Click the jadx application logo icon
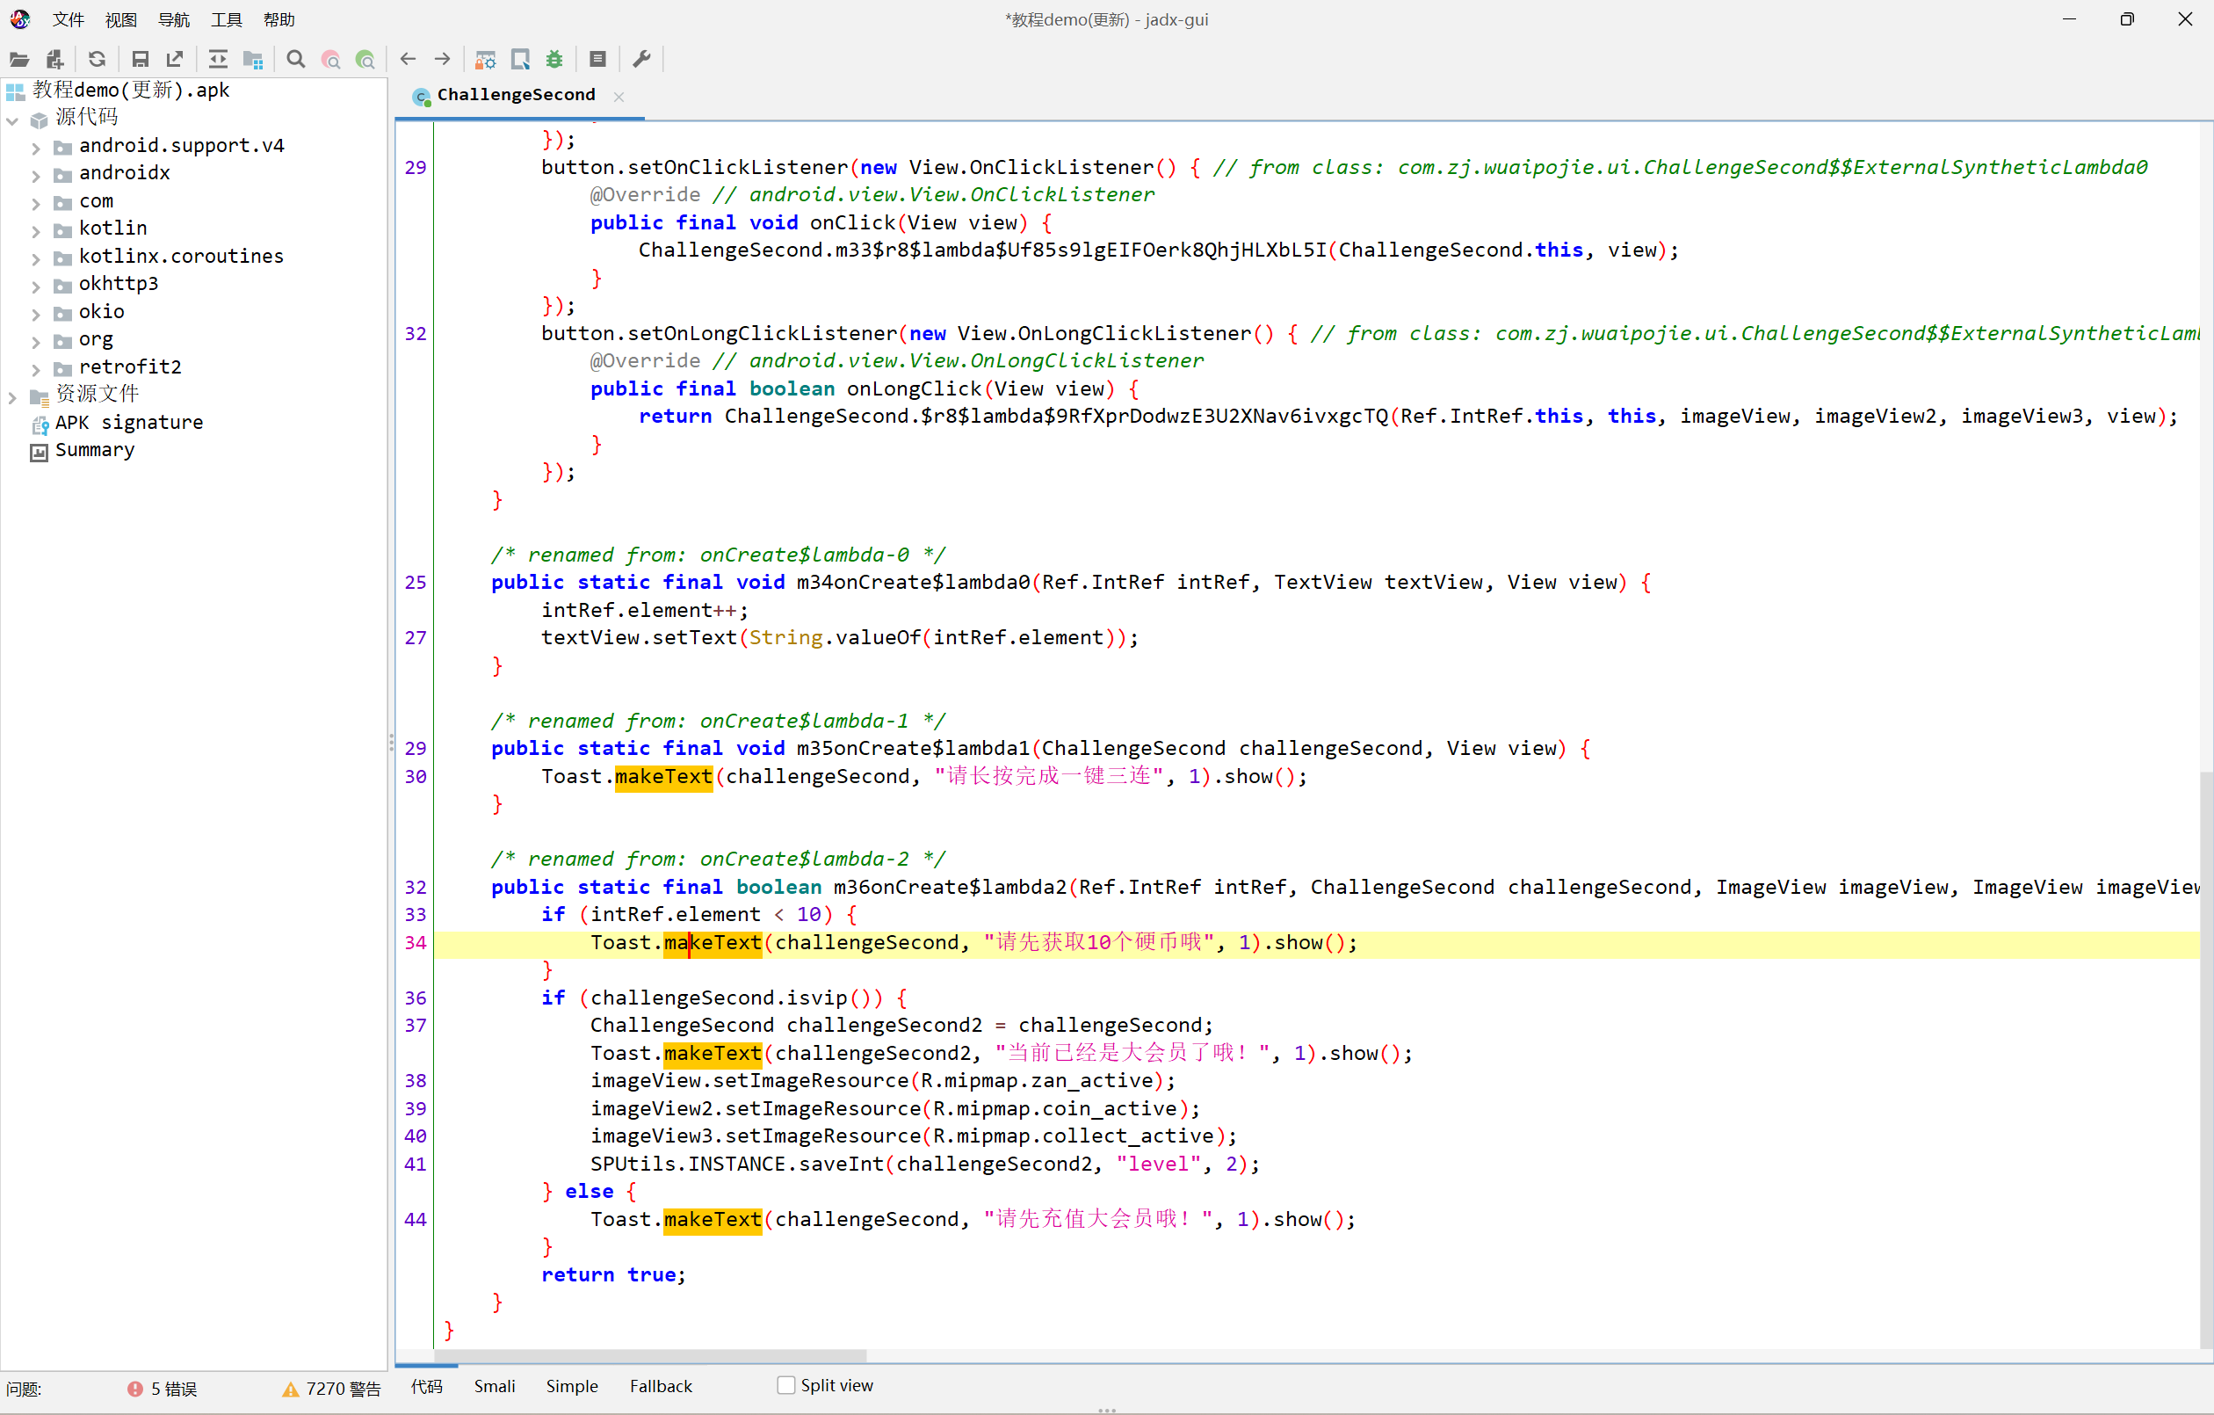This screenshot has width=2214, height=1415. (x=19, y=19)
